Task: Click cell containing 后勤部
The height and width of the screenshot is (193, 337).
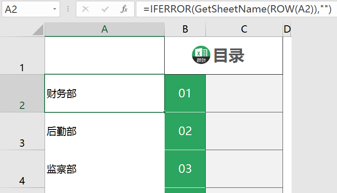Action: [x=105, y=131]
